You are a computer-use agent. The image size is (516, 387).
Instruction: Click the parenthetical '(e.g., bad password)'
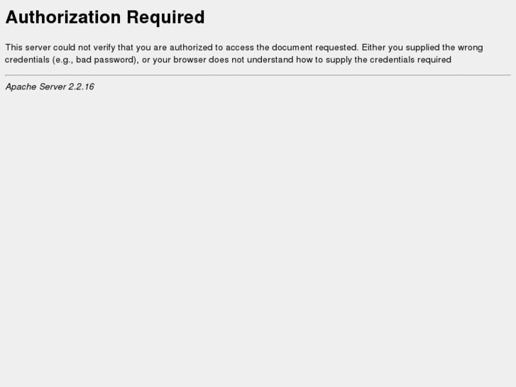(95, 60)
